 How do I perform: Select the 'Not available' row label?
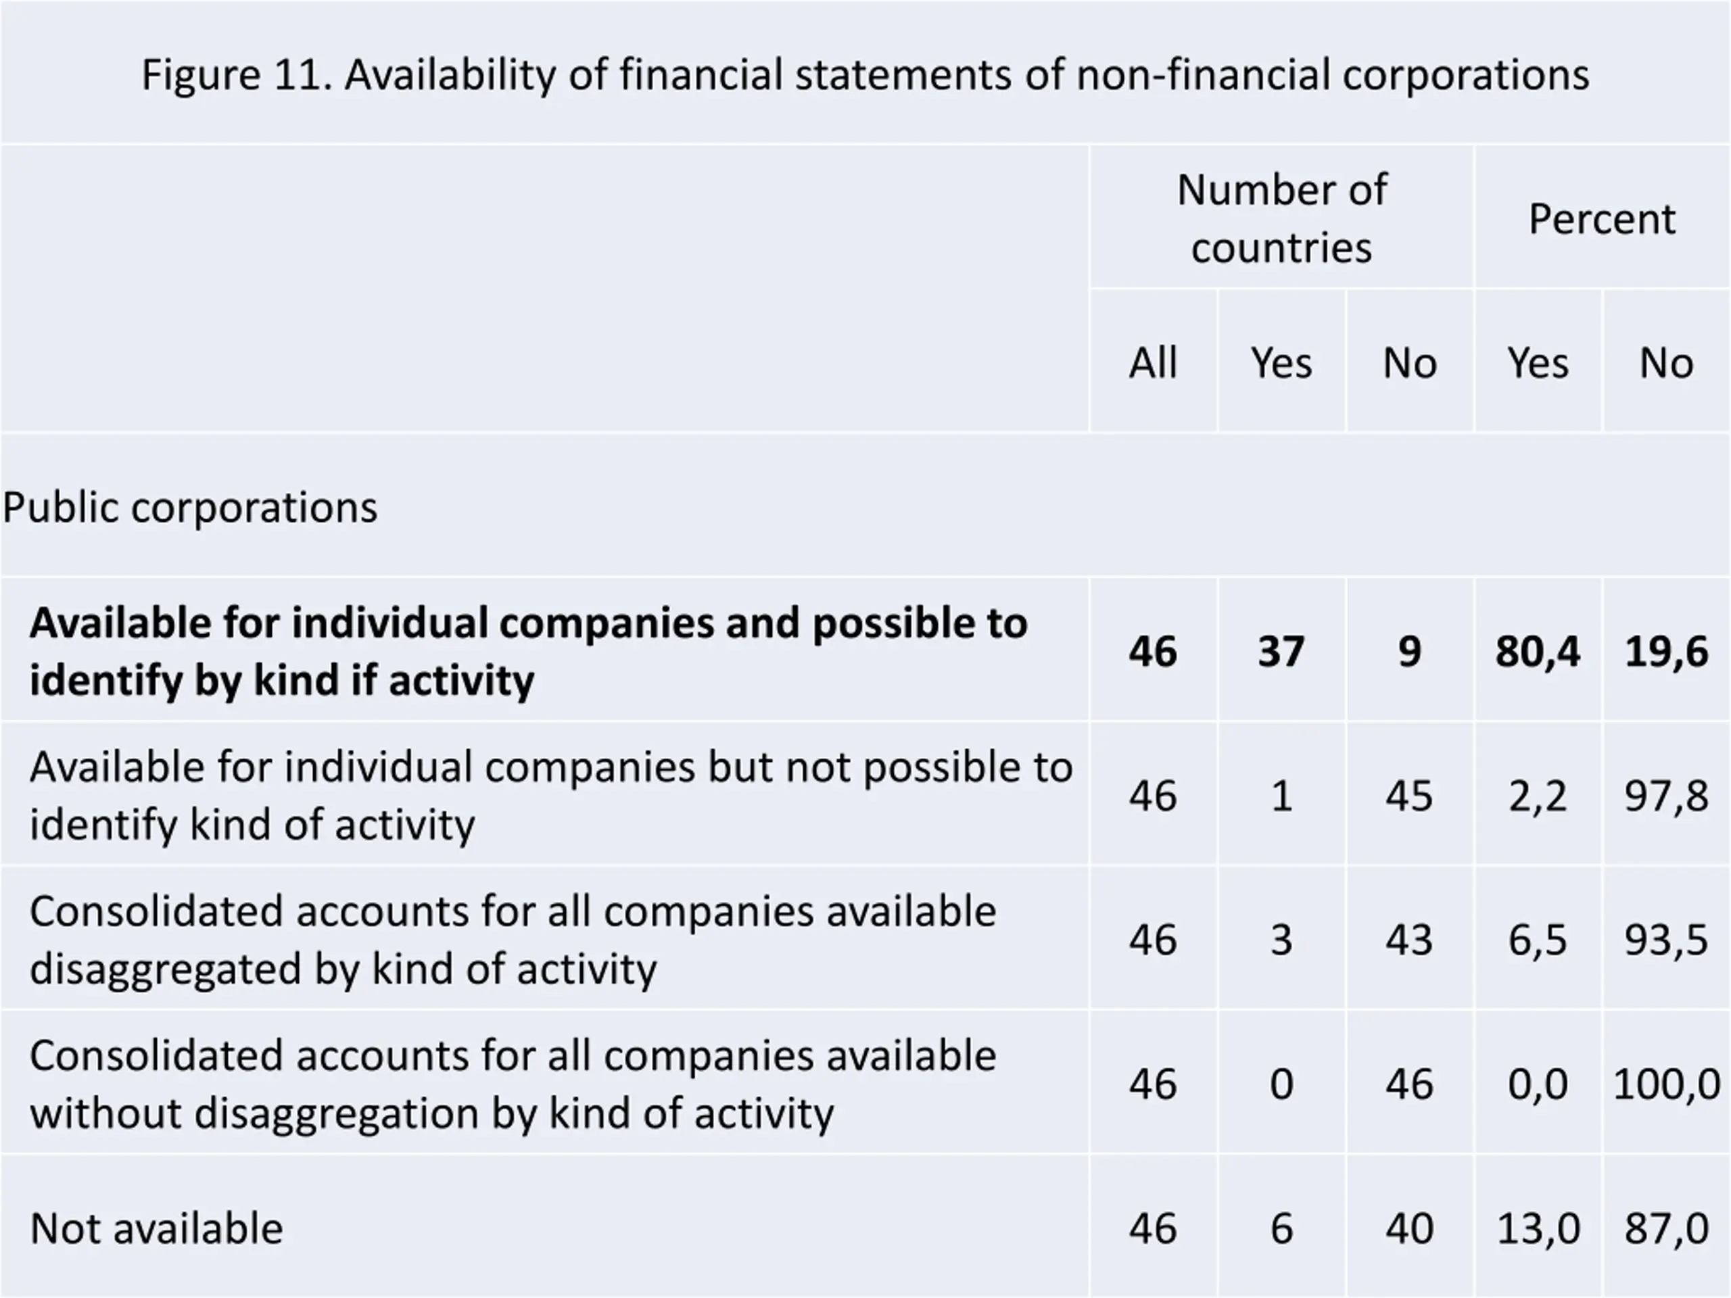[x=156, y=1228]
